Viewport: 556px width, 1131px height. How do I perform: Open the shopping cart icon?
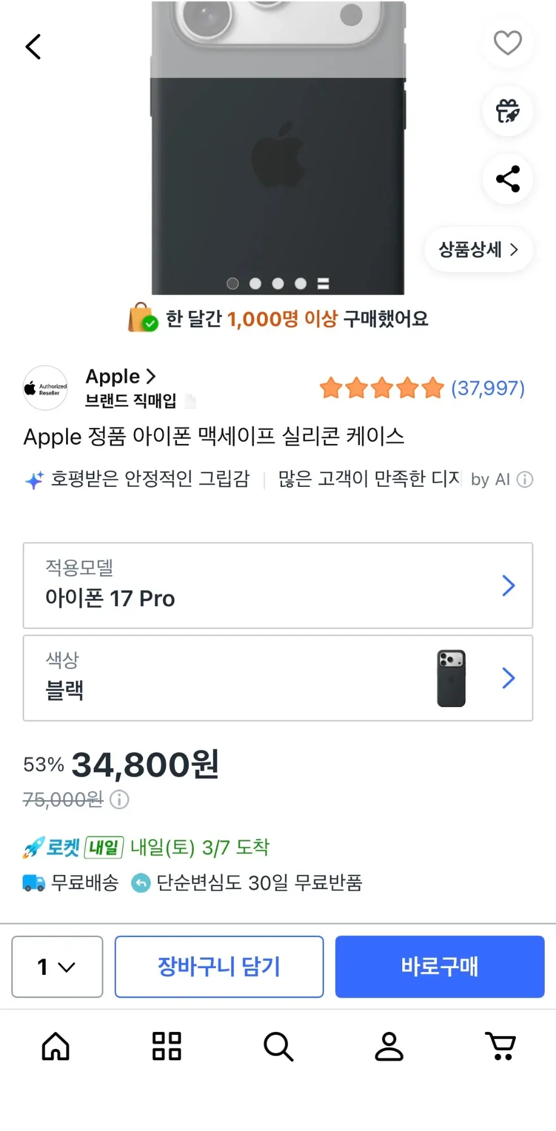[501, 1046]
